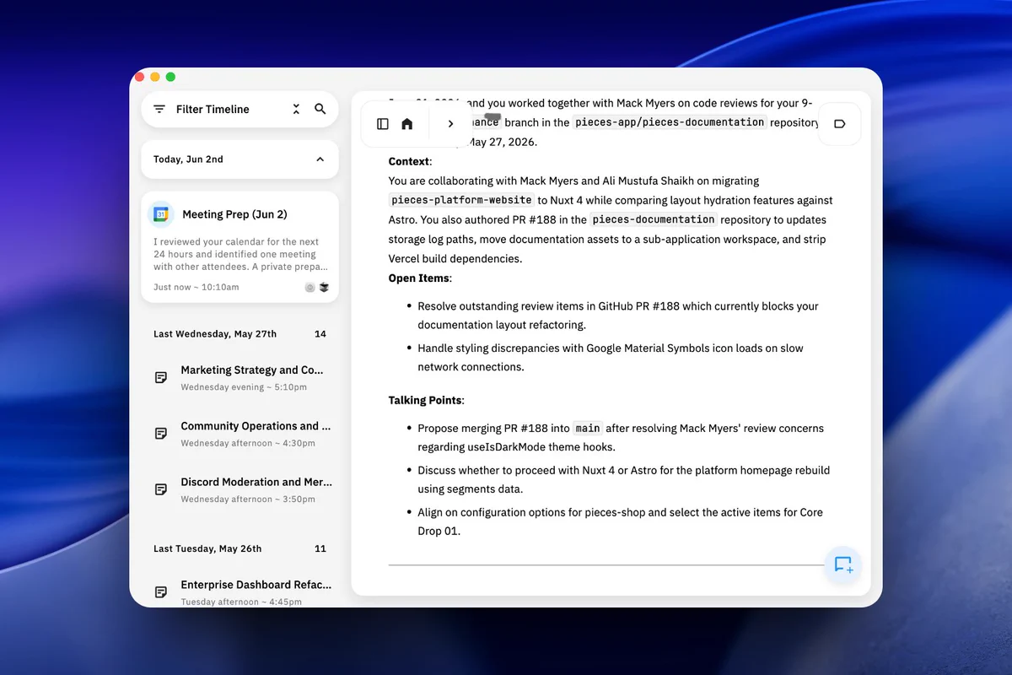This screenshot has height=675, width=1012.
Task: Click Google Calendar icon on Meeting Prep
Action: click(x=161, y=214)
